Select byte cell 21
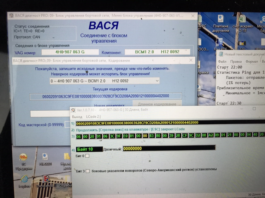This screenshot has width=265, height=198. tap(230, 135)
